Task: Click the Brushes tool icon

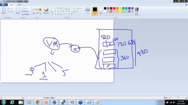Action: click(x=46, y=10)
